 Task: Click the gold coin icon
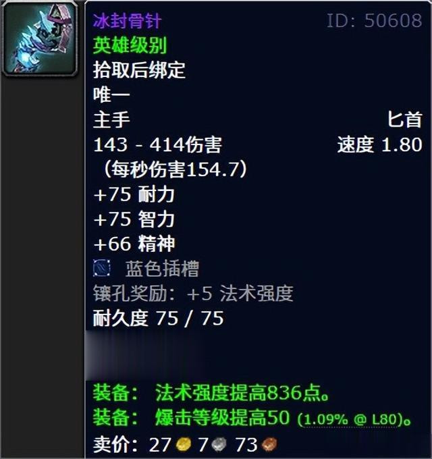tap(184, 445)
